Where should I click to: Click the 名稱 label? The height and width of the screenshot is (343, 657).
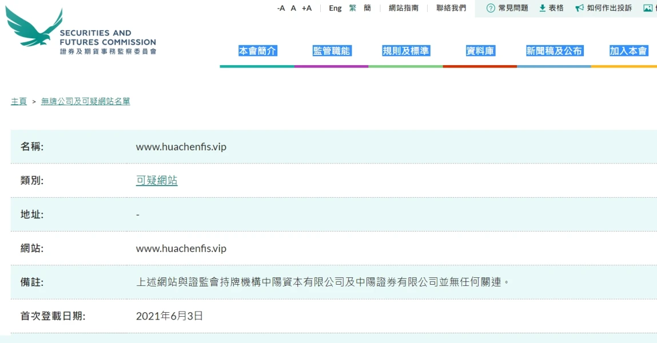click(32, 146)
